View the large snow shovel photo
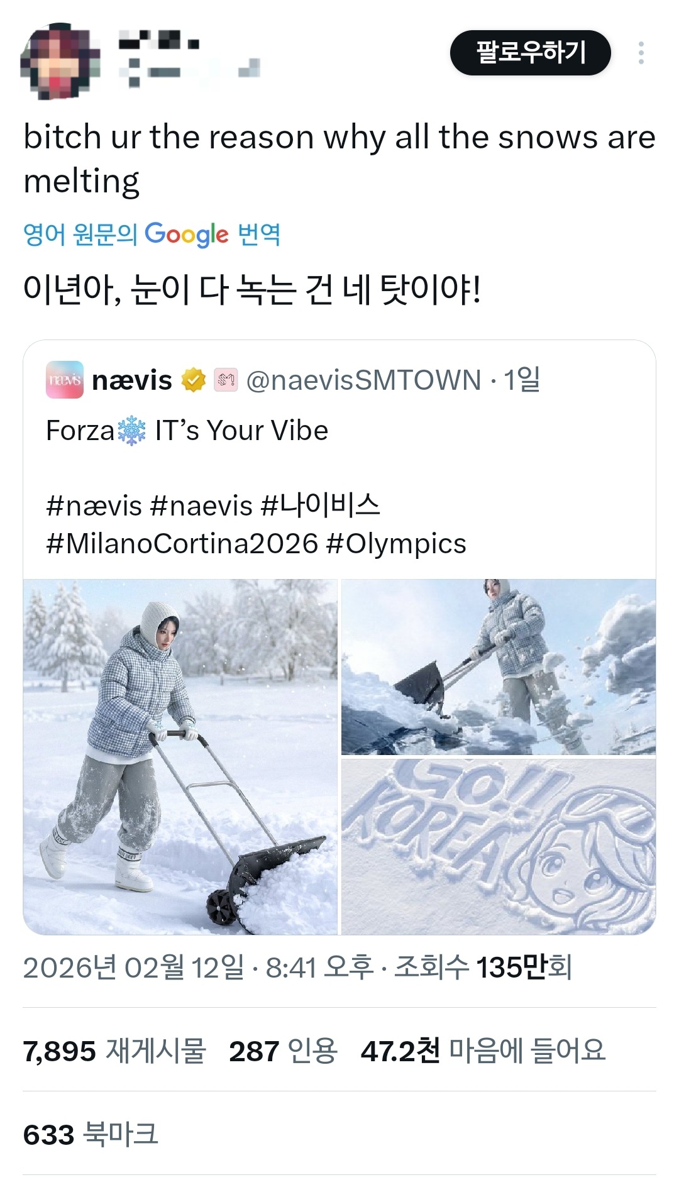The width and height of the screenshot is (679, 1192). [180, 757]
